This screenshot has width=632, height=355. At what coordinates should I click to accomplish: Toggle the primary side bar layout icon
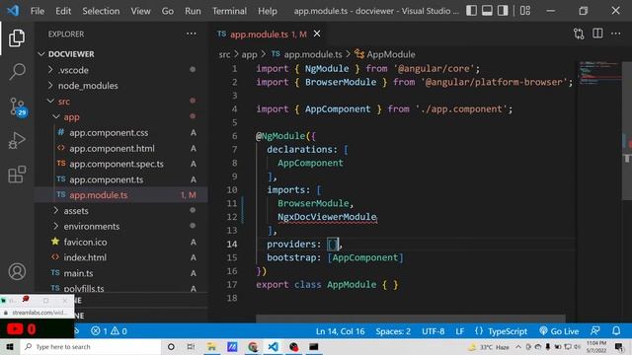point(471,11)
